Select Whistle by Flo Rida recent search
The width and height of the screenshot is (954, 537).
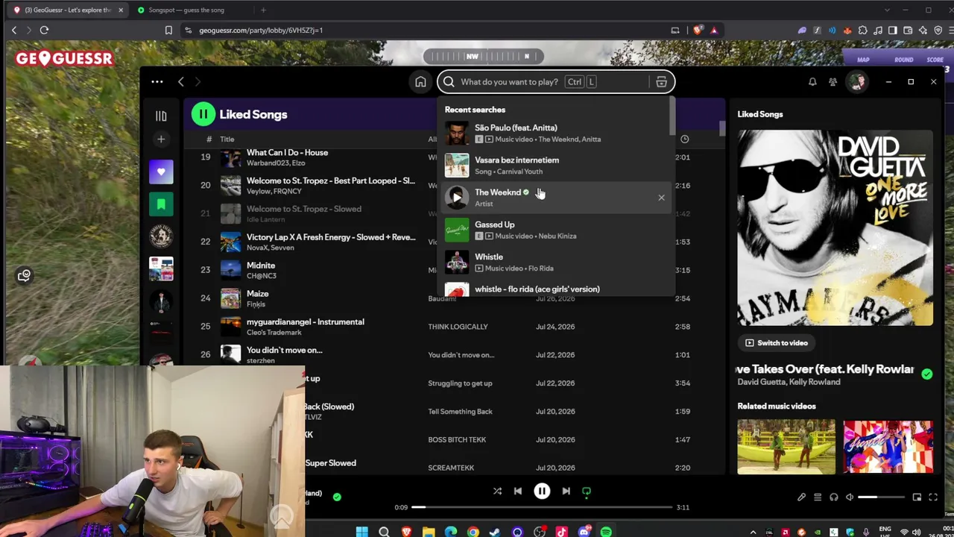(556, 262)
